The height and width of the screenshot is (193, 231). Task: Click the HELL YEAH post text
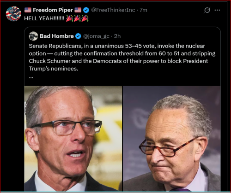[44, 18]
